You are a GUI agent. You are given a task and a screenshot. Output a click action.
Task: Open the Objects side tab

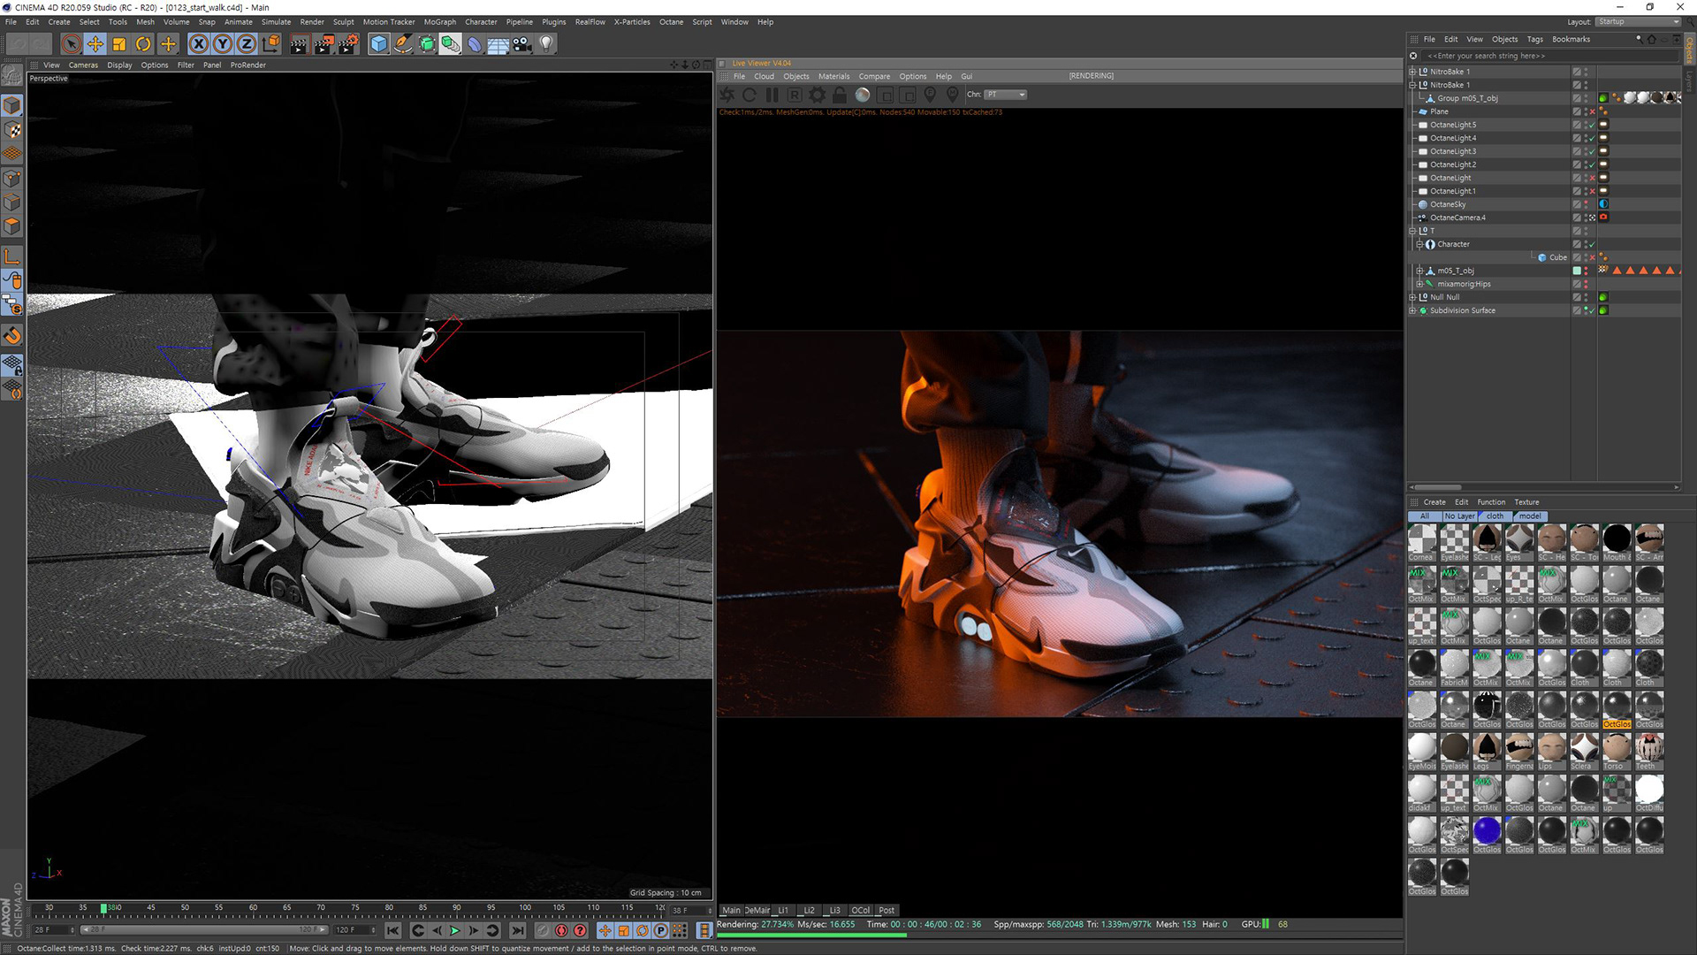click(1689, 50)
